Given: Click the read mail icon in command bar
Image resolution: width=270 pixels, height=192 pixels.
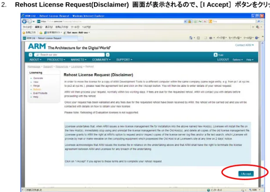Looking at the screenshot, I should (x=205, y=38).
